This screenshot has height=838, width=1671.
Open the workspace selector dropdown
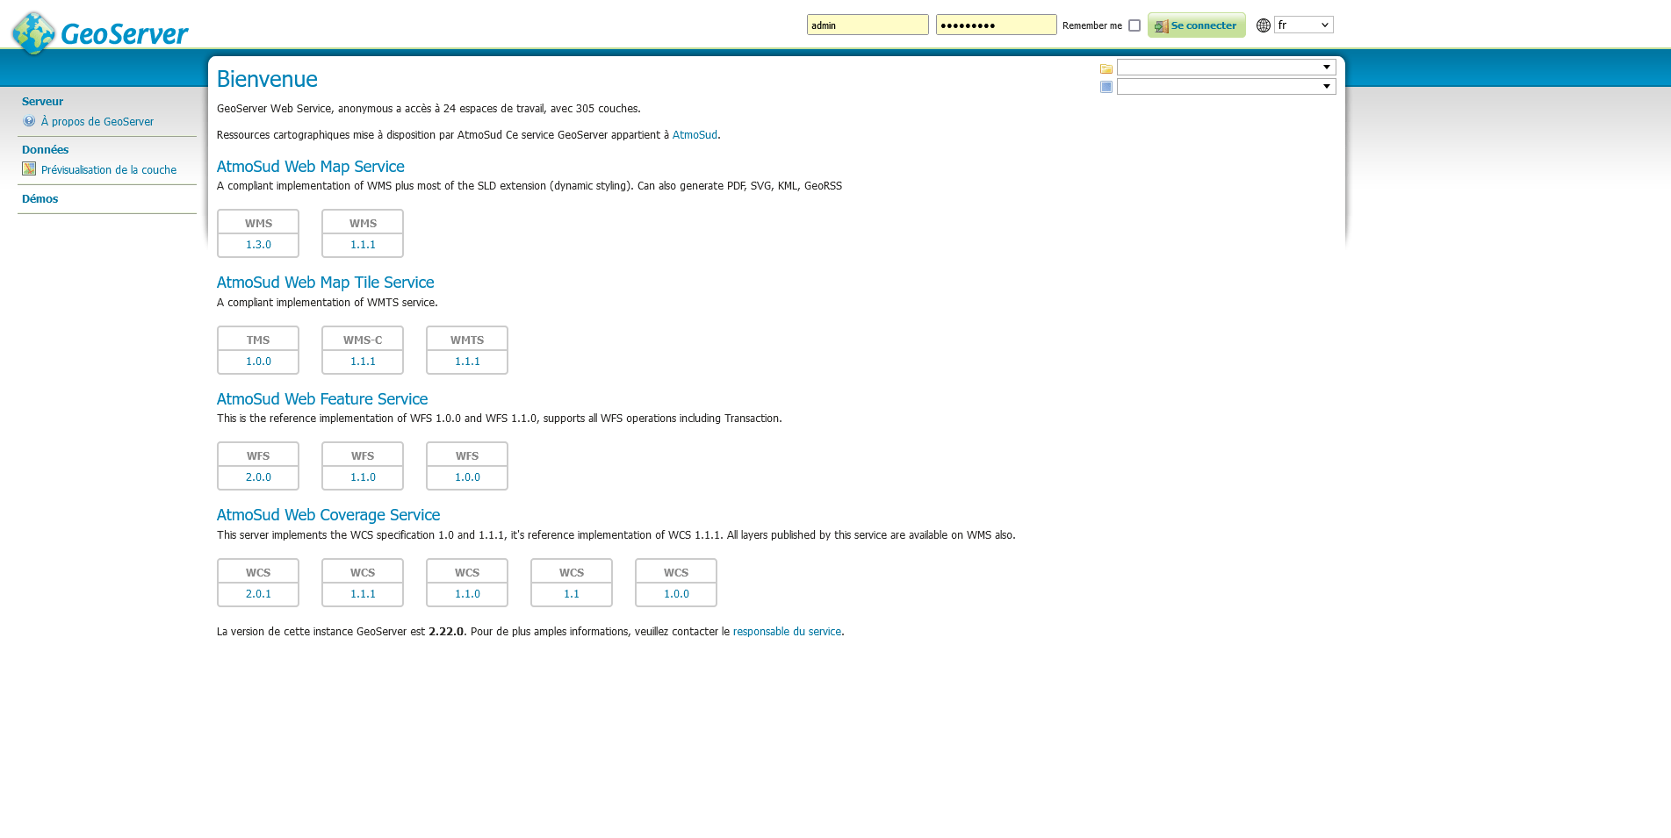1226,68
